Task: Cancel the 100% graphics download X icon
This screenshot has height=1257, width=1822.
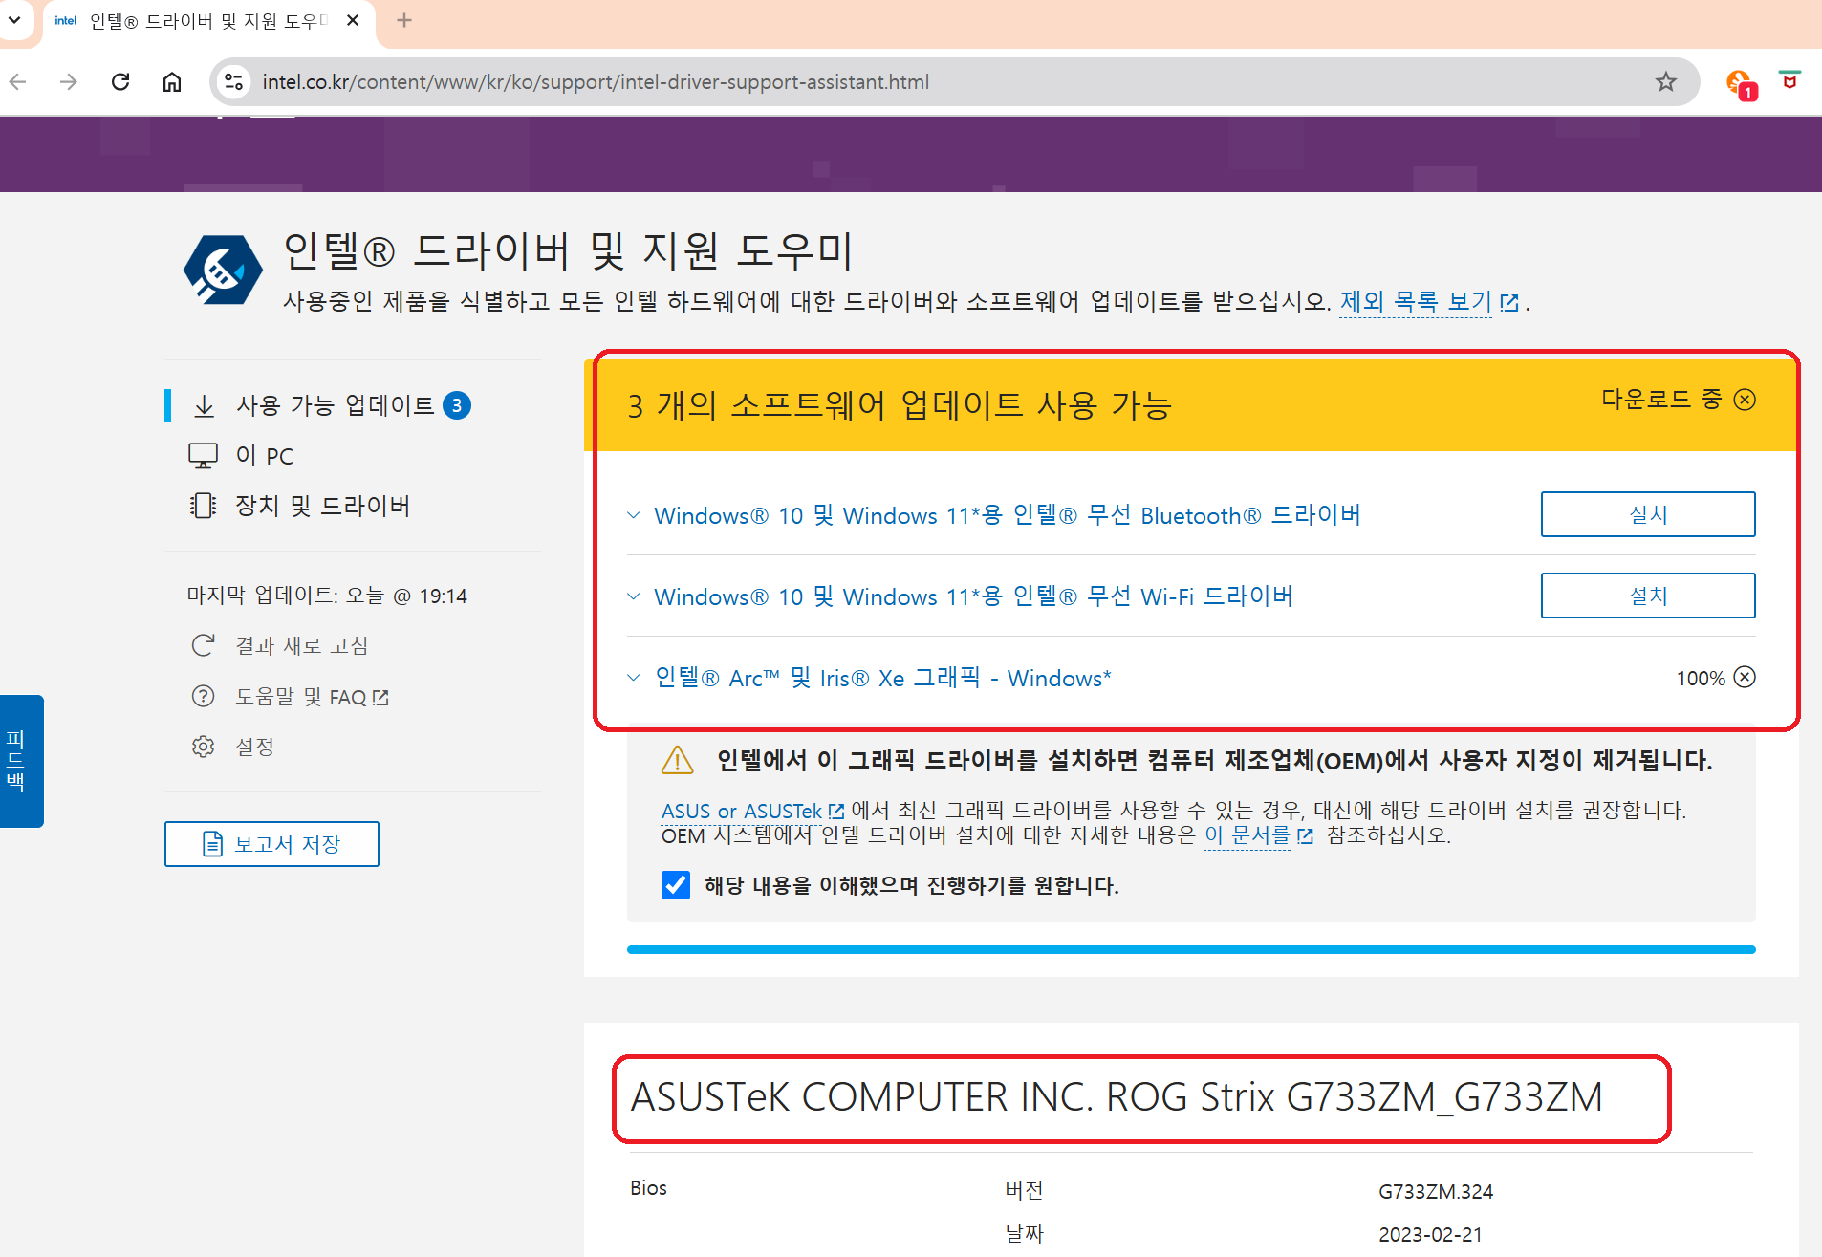Action: (x=1745, y=677)
